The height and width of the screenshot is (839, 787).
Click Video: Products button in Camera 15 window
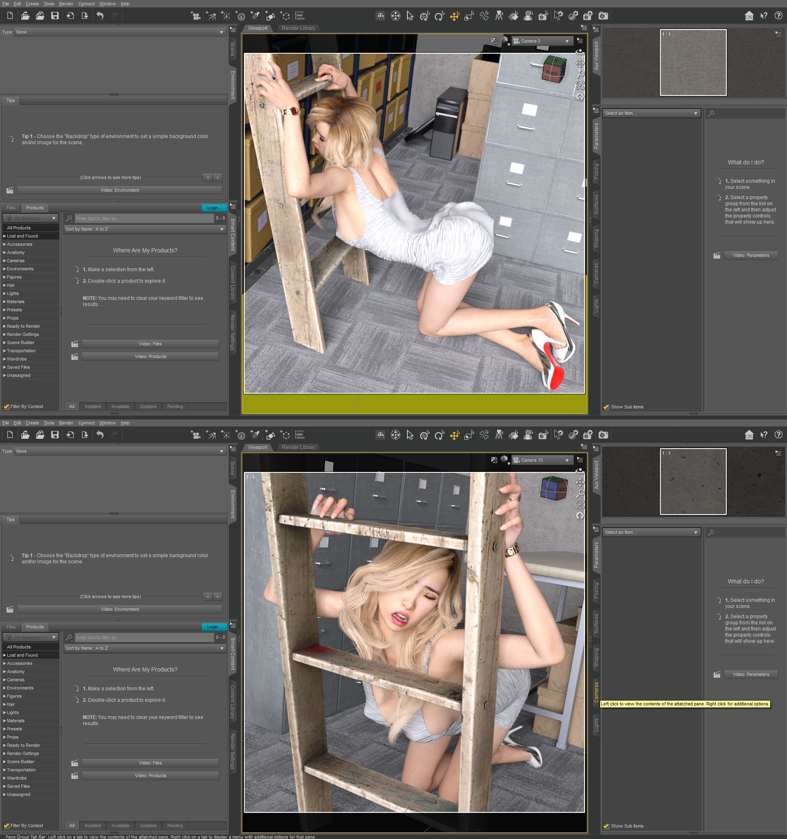click(150, 776)
